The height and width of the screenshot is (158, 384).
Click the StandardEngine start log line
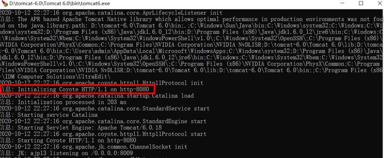coord(103,121)
